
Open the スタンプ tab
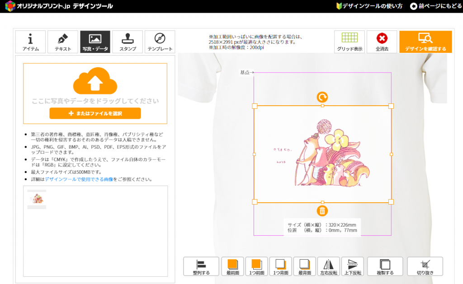click(128, 42)
